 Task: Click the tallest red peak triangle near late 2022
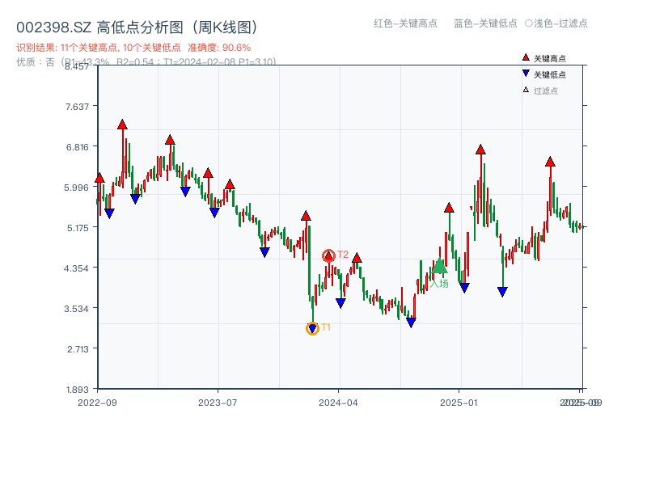point(122,124)
